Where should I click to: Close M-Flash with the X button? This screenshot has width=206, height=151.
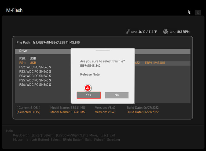coord(198,13)
